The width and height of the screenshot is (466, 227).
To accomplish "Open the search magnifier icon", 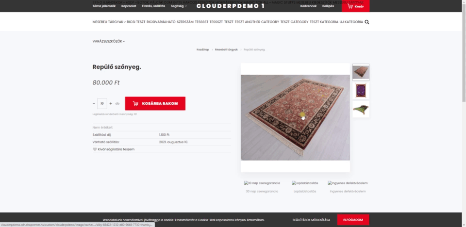I will (367, 22).
